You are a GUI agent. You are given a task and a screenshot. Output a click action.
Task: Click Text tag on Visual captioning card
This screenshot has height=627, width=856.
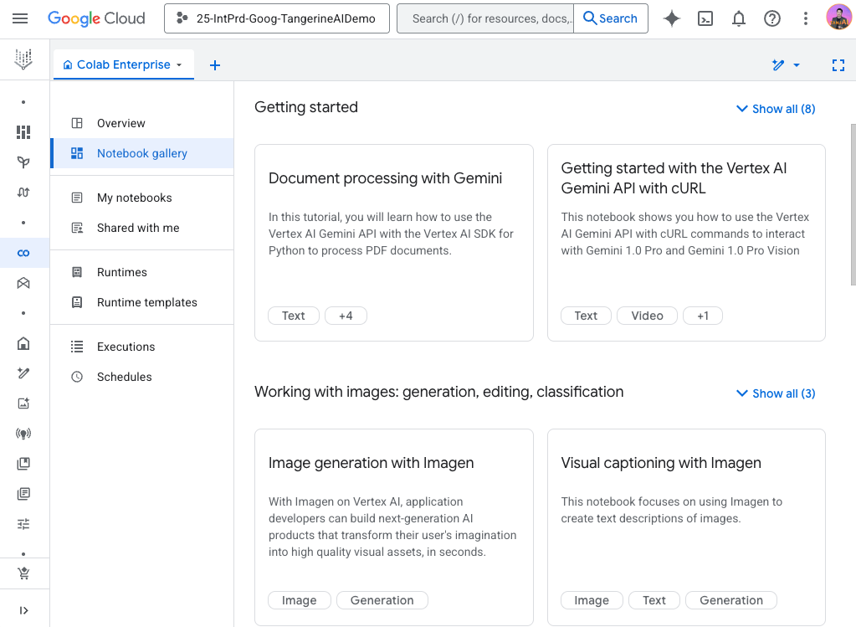point(654,600)
